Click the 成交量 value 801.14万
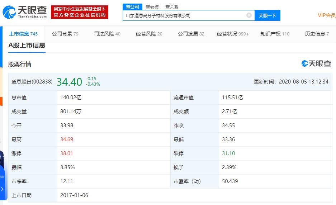Screen dimensions: 336x205 coord(71,111)
